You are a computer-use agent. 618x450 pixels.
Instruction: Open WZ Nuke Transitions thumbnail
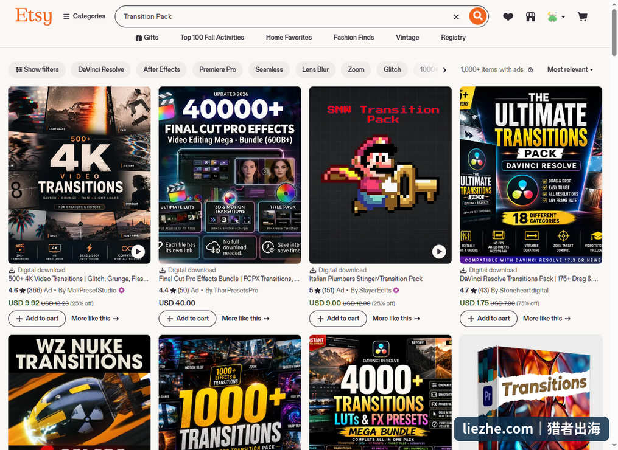click(79, 392)
